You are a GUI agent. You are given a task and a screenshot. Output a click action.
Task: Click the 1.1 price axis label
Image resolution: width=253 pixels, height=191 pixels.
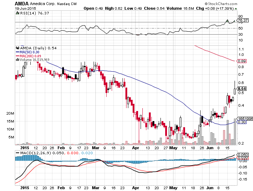pos(241,49)
